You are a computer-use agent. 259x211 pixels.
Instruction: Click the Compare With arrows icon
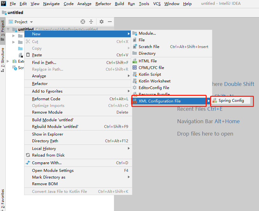pyautogui.click(x=28, y=163)
